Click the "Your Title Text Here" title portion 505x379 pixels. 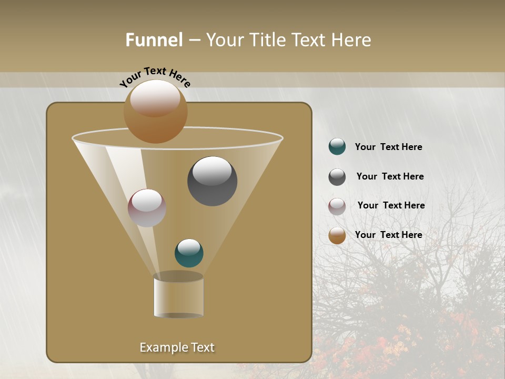click(x=288, y=40)
